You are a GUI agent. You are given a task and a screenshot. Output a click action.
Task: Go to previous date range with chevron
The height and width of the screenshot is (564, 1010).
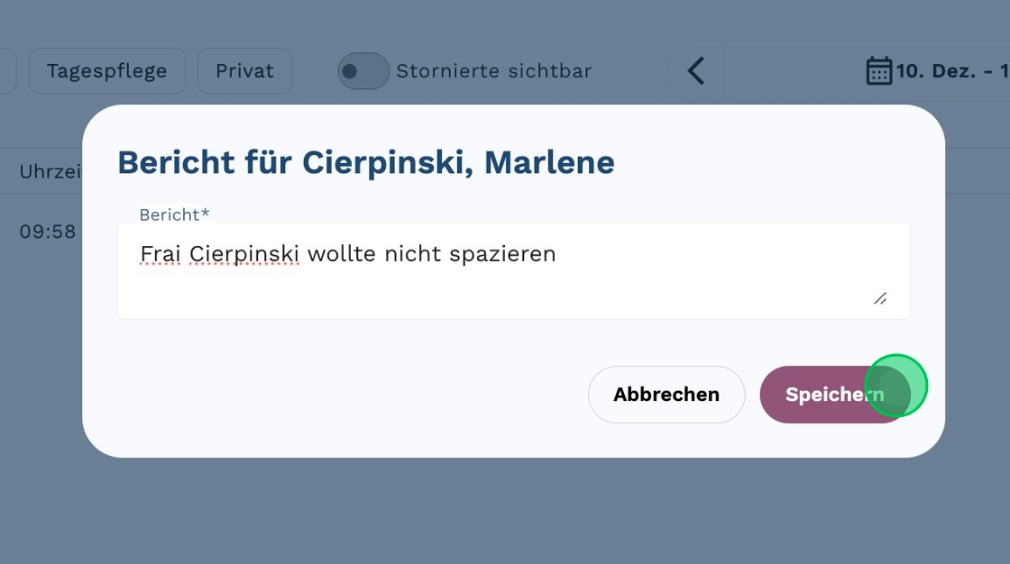(695, 71)
